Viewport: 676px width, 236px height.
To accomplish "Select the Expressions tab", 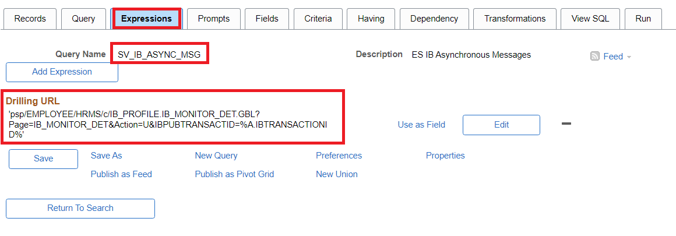I will click(146, 19).
